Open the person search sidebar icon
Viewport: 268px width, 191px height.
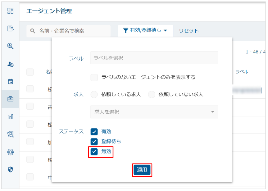11,46
